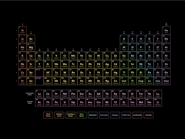Click the Helium (He) element cell
The width and height of the screenshot is (185, 139).
(x=166, y=31)
